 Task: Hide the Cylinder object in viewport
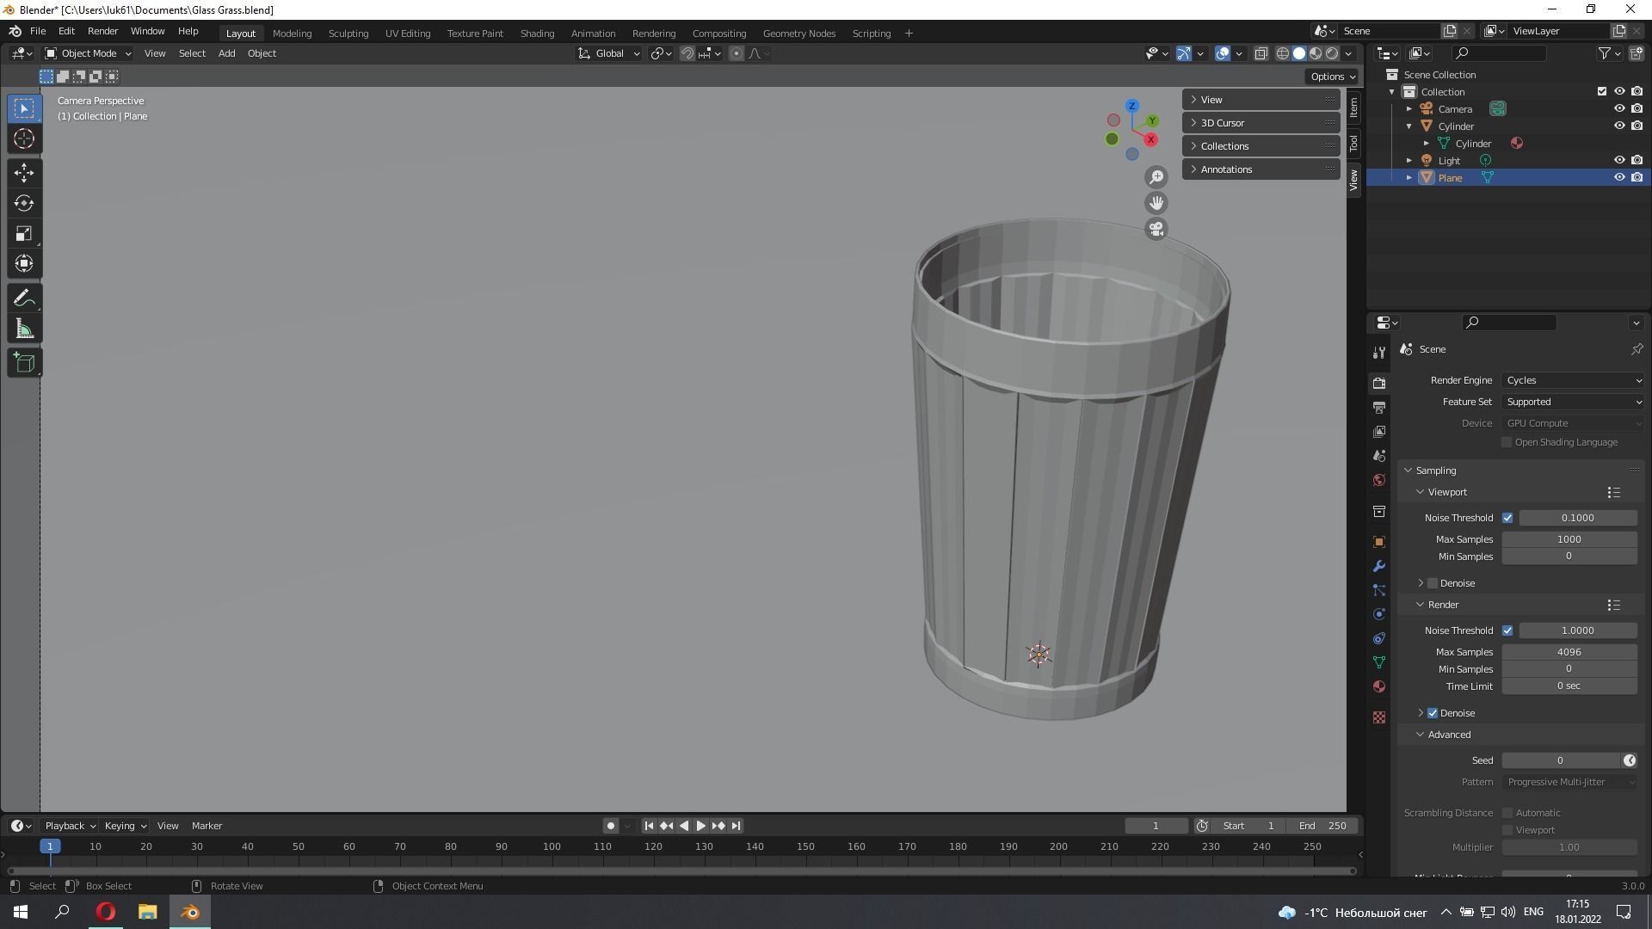[1618, 126]
